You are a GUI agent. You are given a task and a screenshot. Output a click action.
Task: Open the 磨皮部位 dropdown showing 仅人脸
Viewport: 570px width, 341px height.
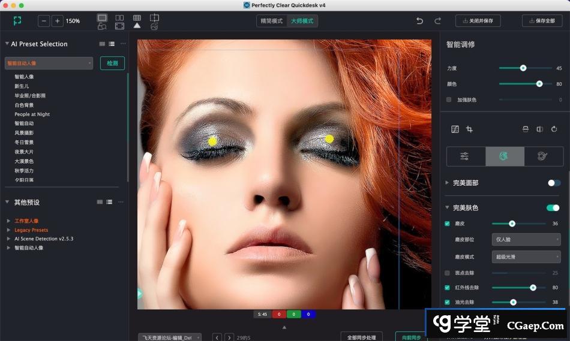tap(526, 240)
